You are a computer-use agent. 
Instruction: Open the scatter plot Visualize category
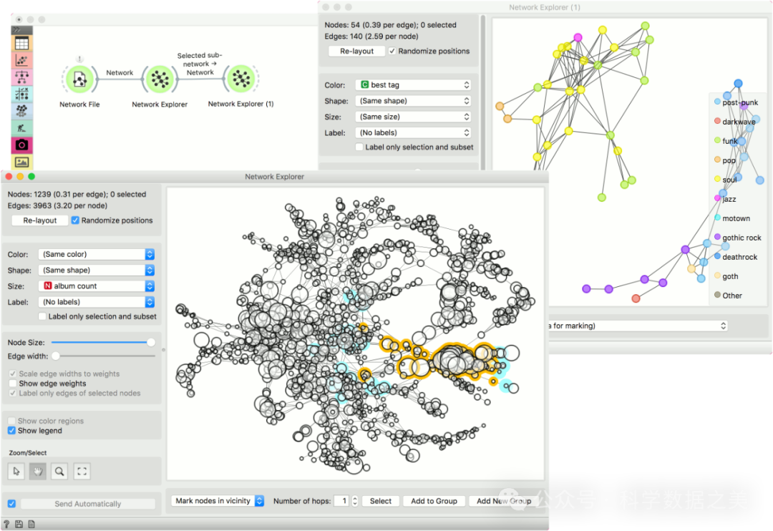[22, 61]
